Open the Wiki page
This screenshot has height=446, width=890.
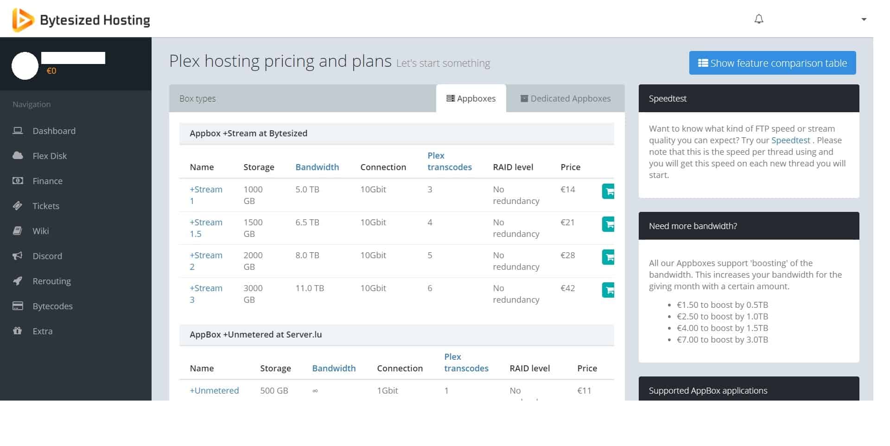coord(41,231)
